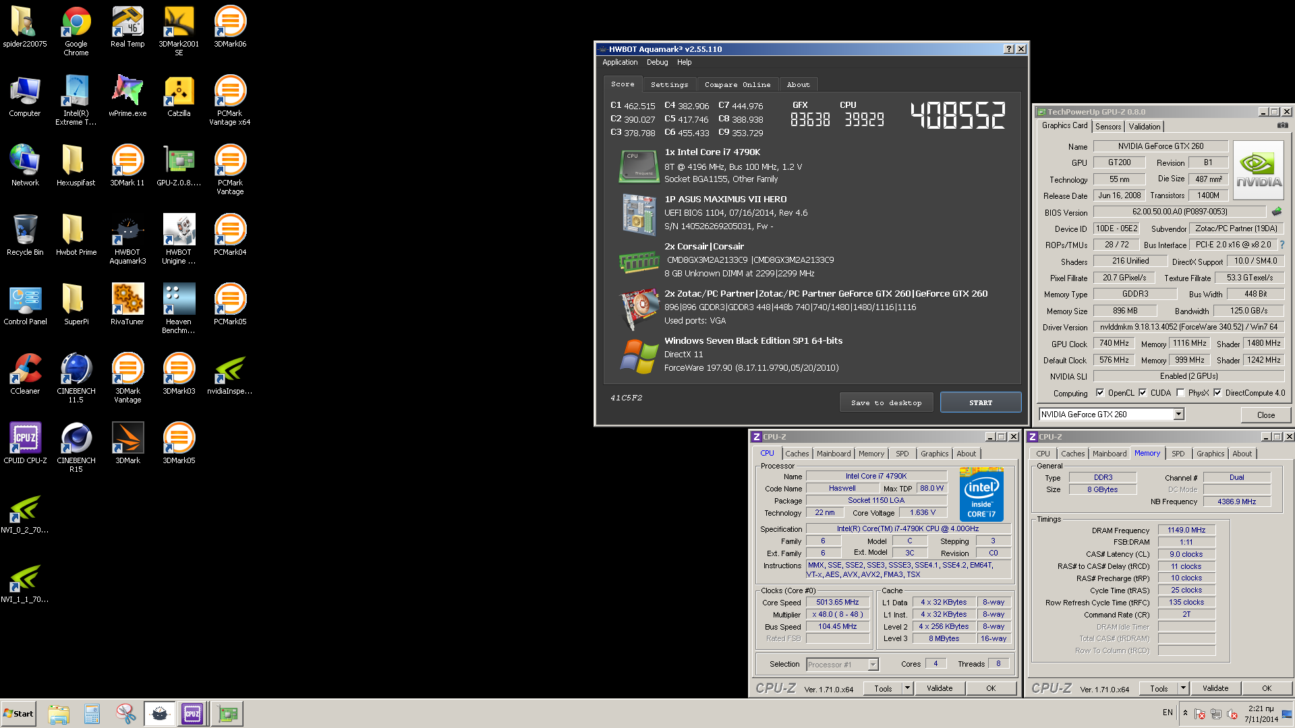Show hidden tray icons arrow
The width and height of the screenshot is (1295, 728).
[1185, 713]
